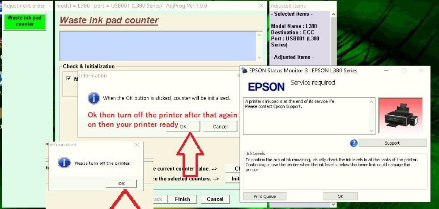Click the 'A printer's ink pad is at the end' message
The width and height of the screenshot is (439, 209).
[290, 101]
